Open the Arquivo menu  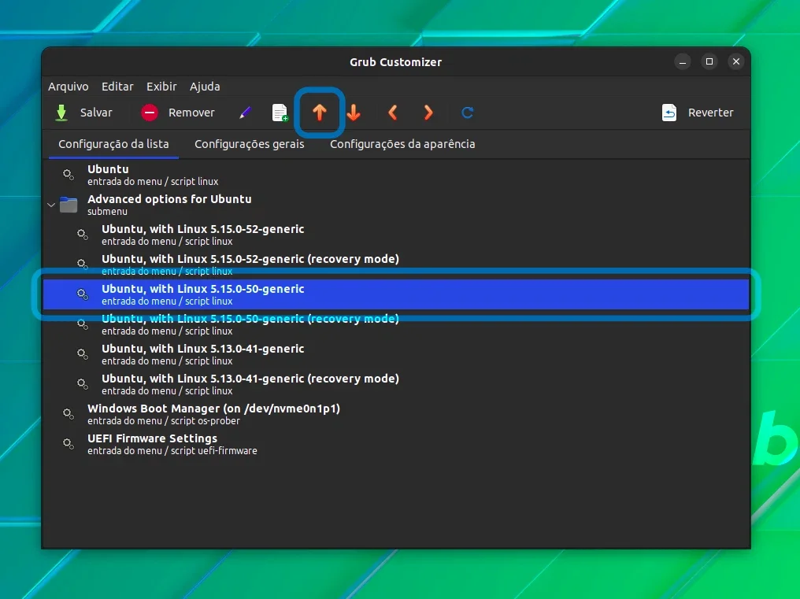69,87
